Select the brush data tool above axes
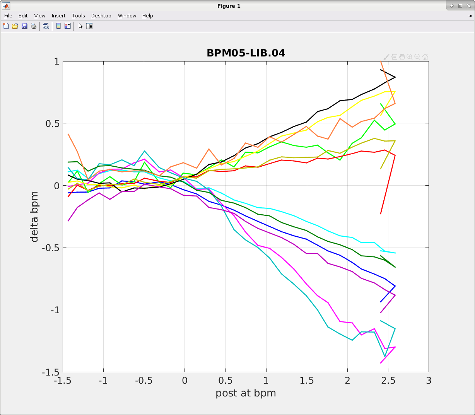Viewport: 475px width, 415px height. click(x=386, y=57)
